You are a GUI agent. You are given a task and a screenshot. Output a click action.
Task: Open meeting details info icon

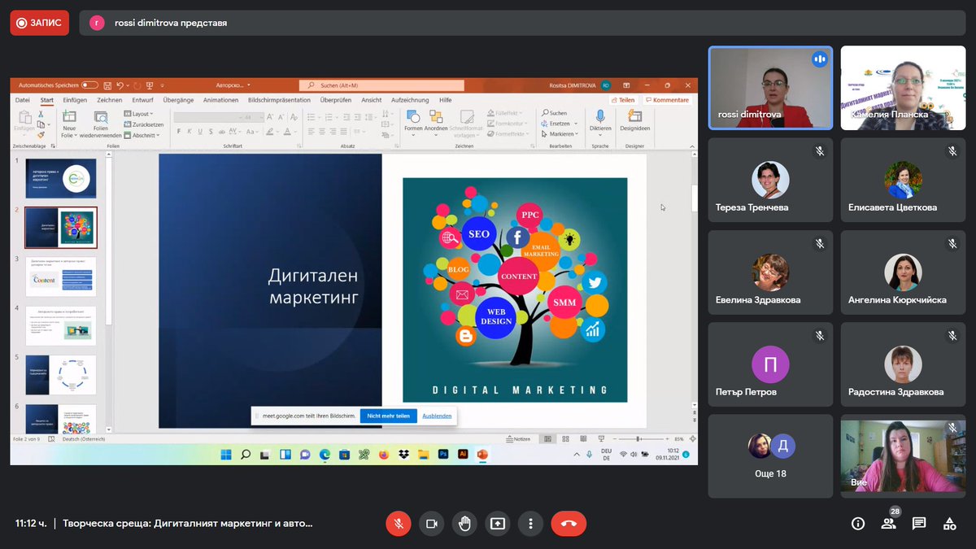tap(857, 524)
